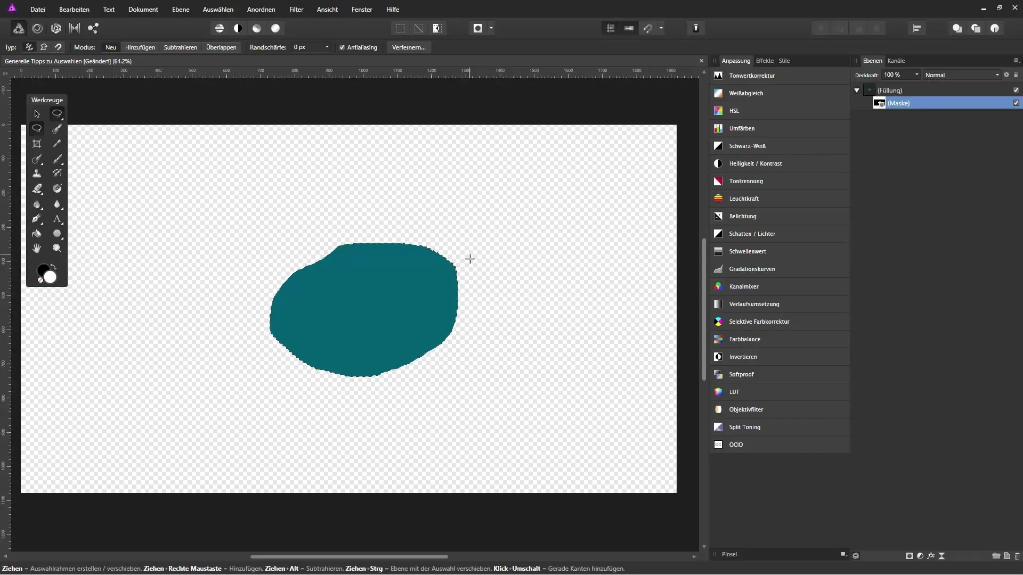The image size is (1023, 575).
Task: Choose magnetic lasso type
Action: point(58,47)
